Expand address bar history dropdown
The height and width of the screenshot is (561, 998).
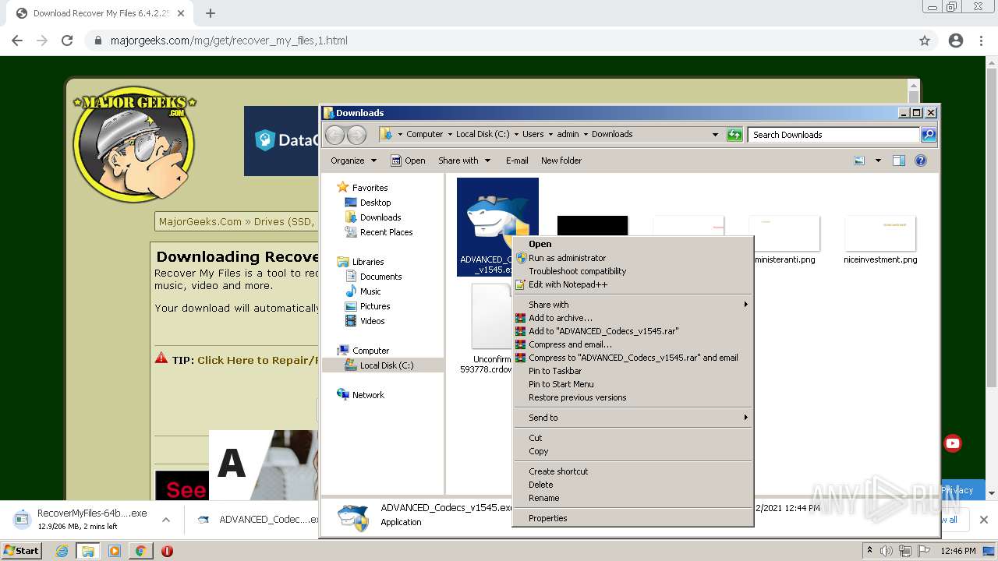pyautogui.click(x=715, y=135)
